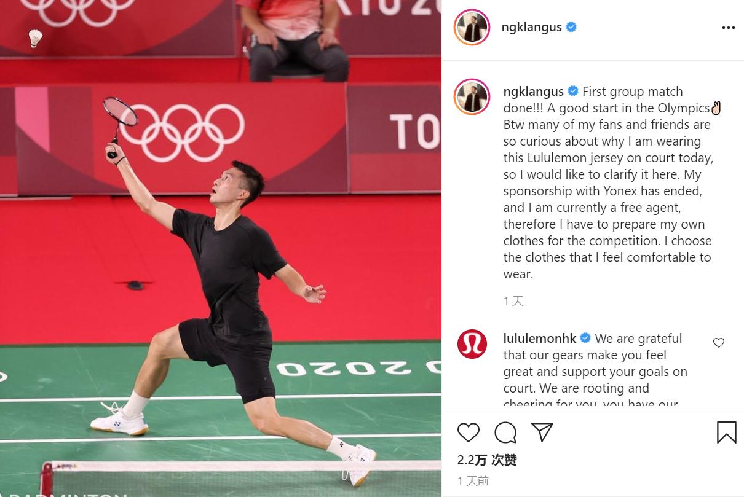Open the lululemonhk username link

(x=540, y=339)
